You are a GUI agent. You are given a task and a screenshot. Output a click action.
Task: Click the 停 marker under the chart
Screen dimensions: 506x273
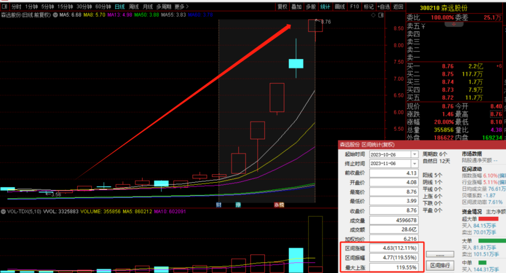pyautogui.click(x=238, y=205)
